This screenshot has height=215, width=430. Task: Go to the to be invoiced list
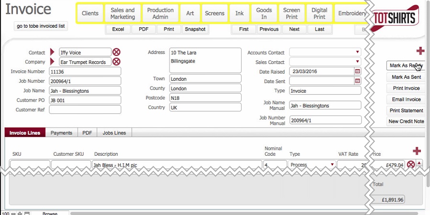[x=41, y=26]
